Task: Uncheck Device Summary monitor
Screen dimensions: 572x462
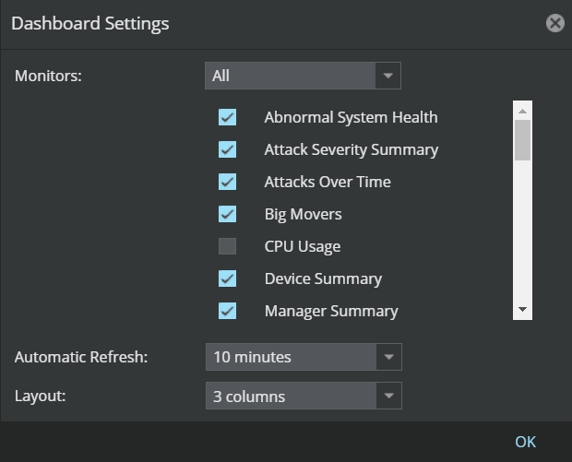Action: [227, 278]
